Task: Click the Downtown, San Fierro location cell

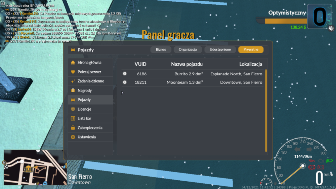Action: [241, 82]
